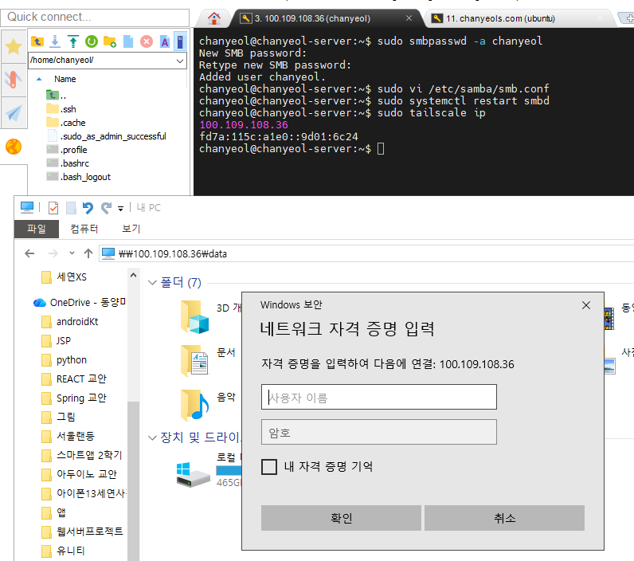634x561 pixels.
Task: Check the 내 자격 증명 기억 checkbox
Action: 269,467
